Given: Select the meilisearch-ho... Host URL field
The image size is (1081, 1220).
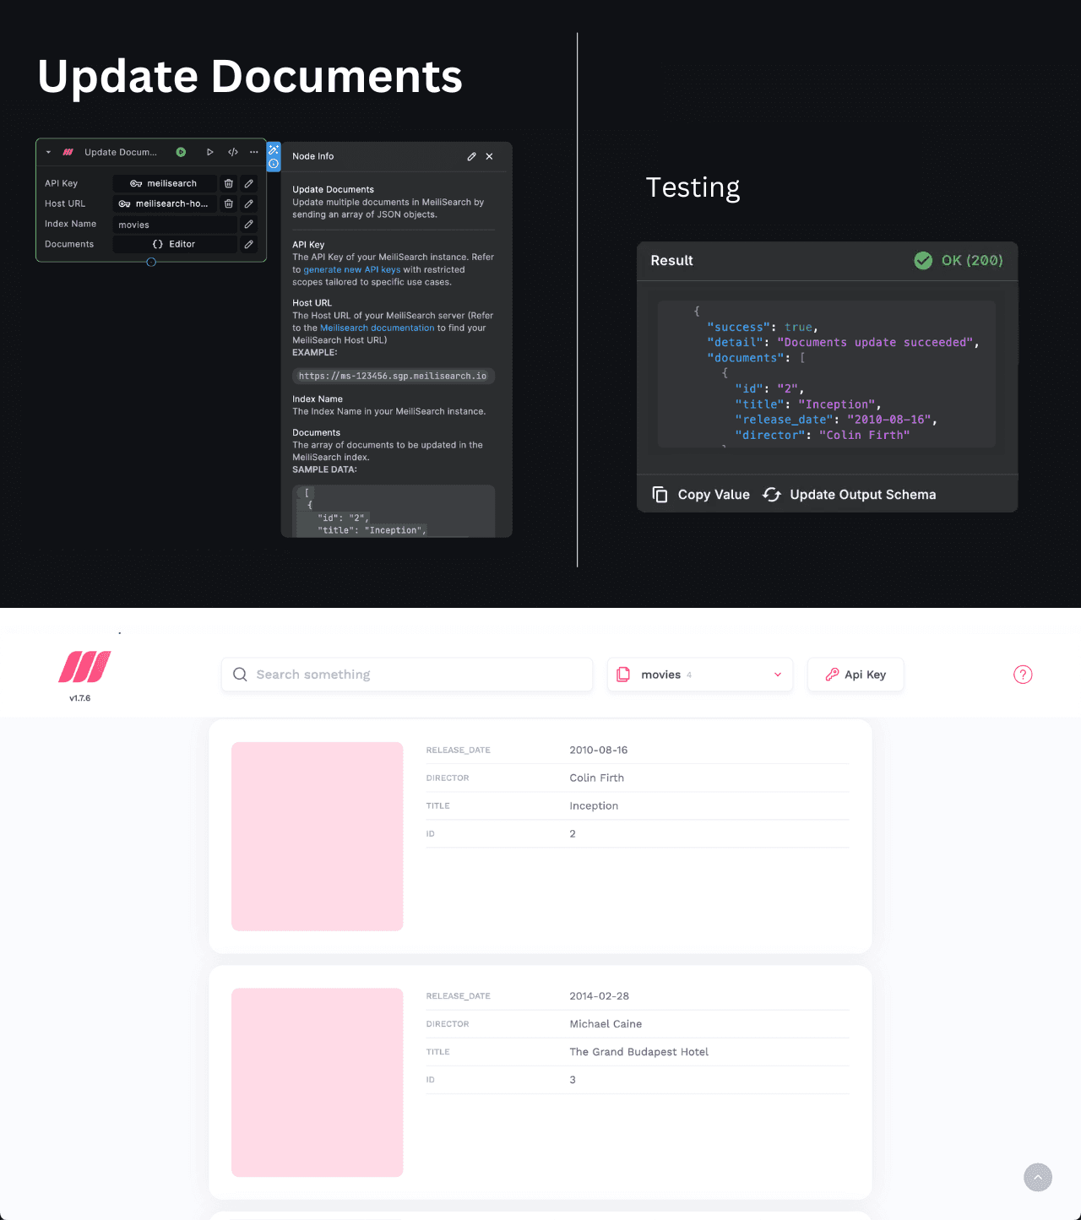Looking at the screenshot, I should coord(165,203).
